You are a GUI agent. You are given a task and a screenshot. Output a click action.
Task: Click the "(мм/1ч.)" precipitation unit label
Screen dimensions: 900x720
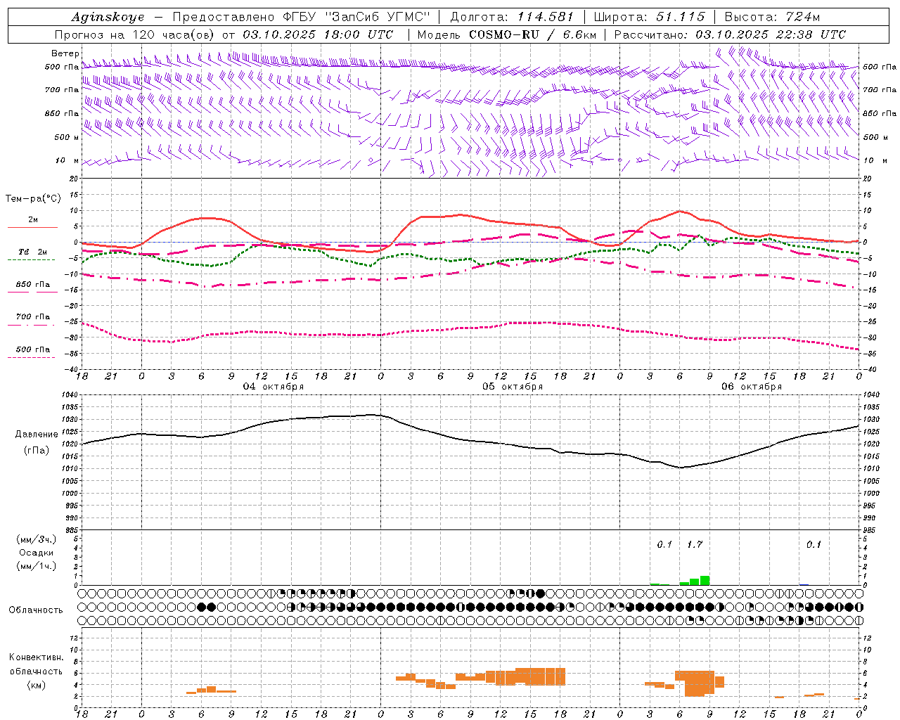36,566
